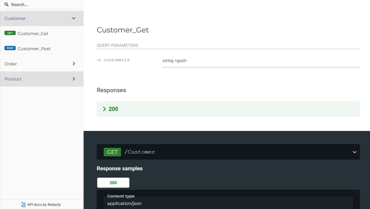Click the search magnifier icon
Viewport: 370px width, 209px height.
point(7,5)
